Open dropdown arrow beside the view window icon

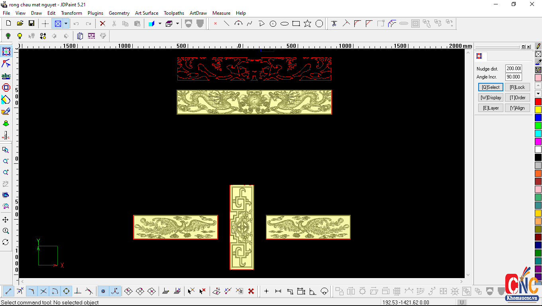click(x=66, y=24)
